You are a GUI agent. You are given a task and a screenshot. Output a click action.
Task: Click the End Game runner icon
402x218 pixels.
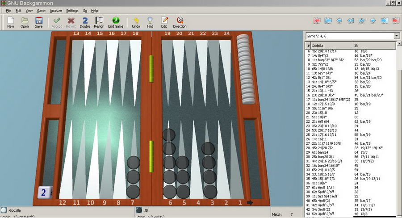tap(116, 22)
